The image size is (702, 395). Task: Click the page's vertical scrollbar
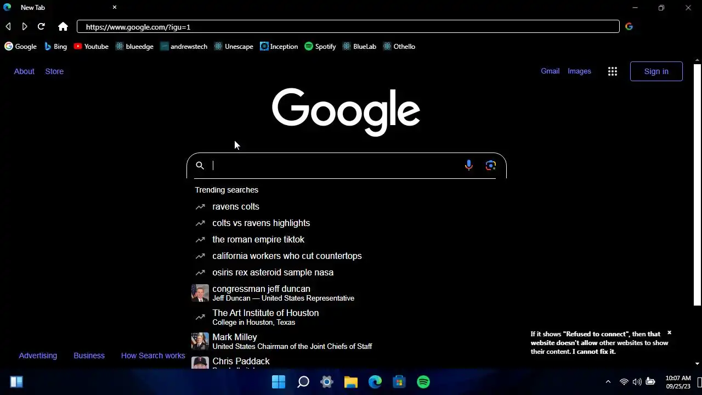pos(698,185)
